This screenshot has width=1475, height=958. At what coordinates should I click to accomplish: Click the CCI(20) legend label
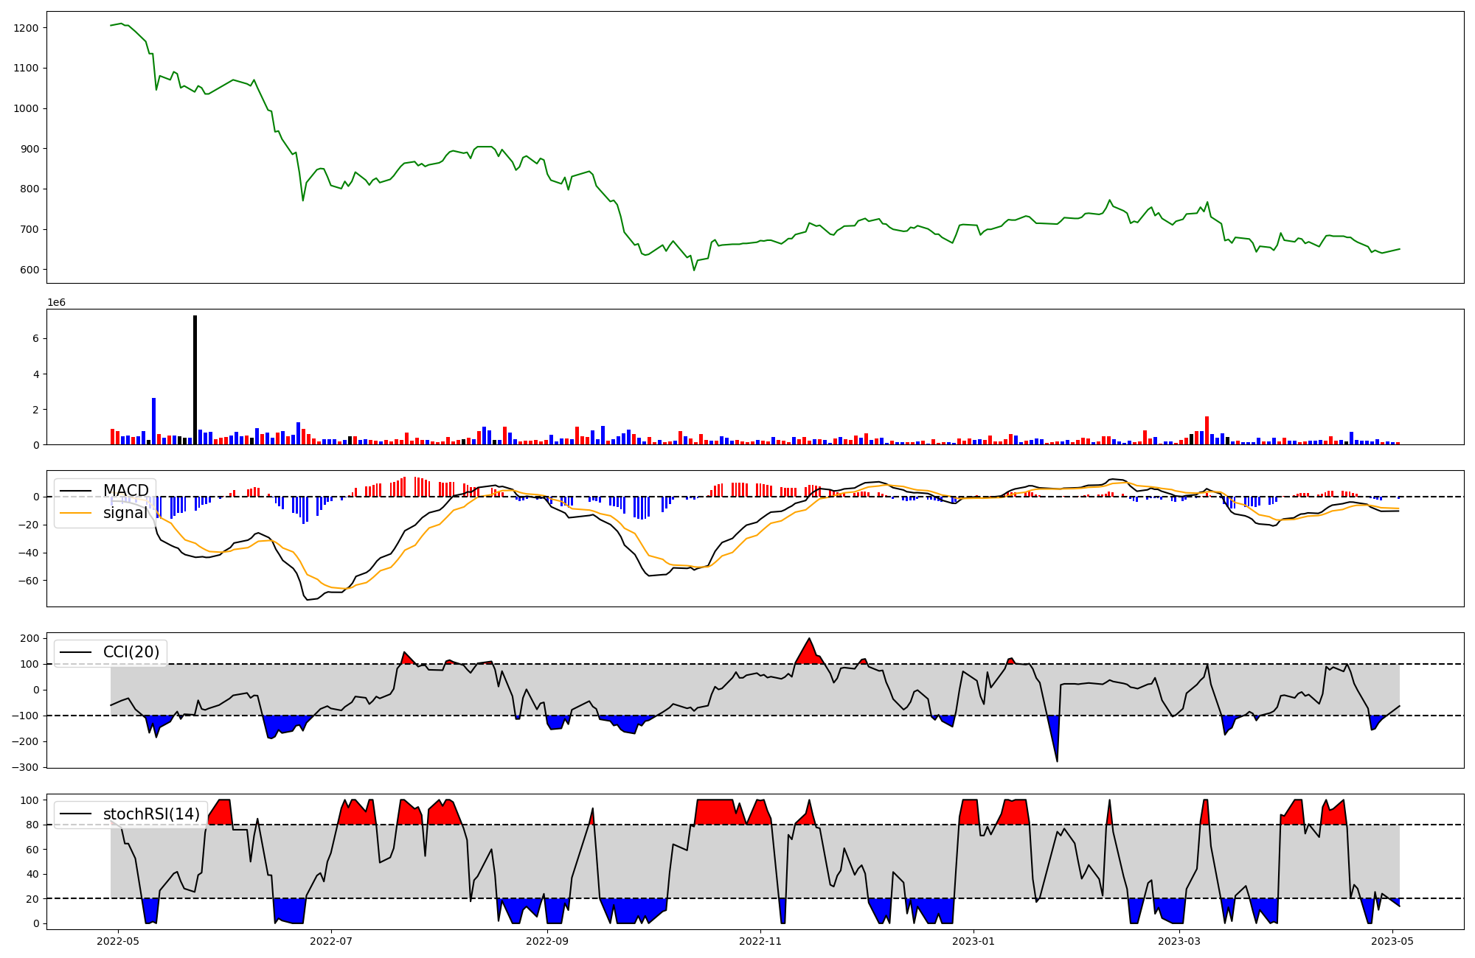[131, 652]
